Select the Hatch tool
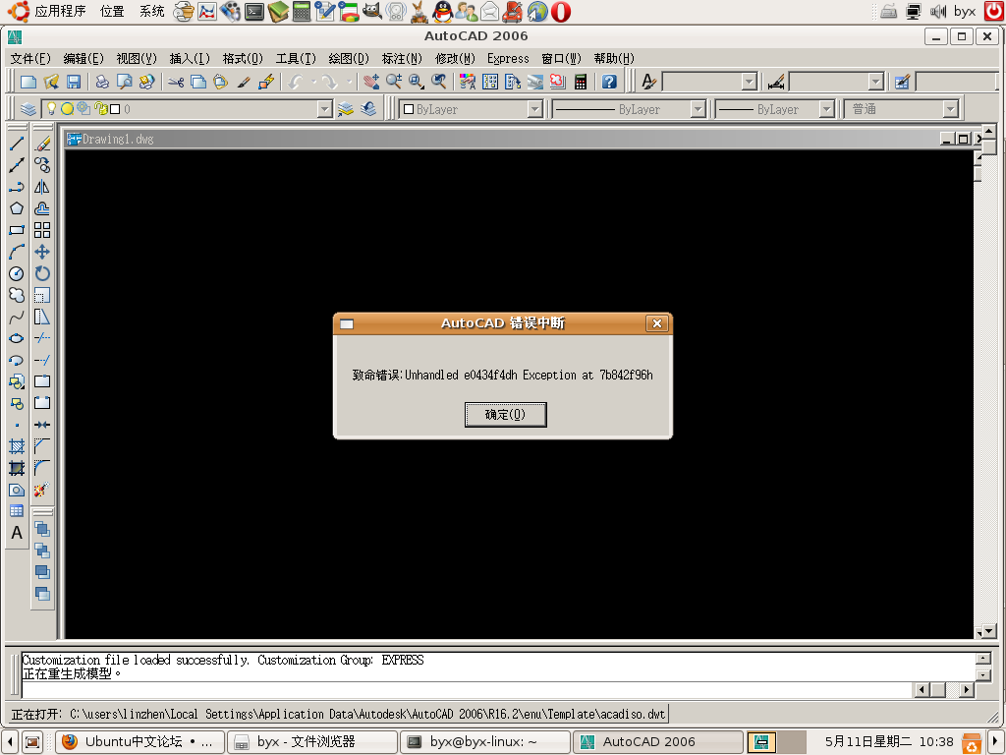Image resolution: width=1006 pixels, height=755 pixels. [x=17, y=446]
